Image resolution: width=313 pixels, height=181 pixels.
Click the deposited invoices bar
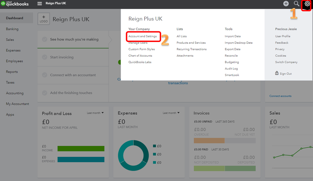240,168
